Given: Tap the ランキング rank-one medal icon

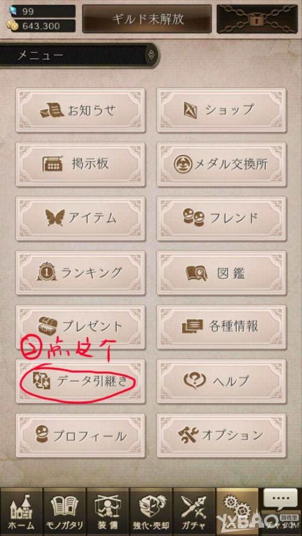Looking at the screenshot, I should 46,273.
